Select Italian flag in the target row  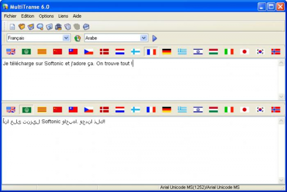click(229, 109)
